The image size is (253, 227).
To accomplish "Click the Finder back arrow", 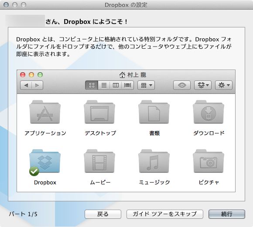I will [26, 85].
